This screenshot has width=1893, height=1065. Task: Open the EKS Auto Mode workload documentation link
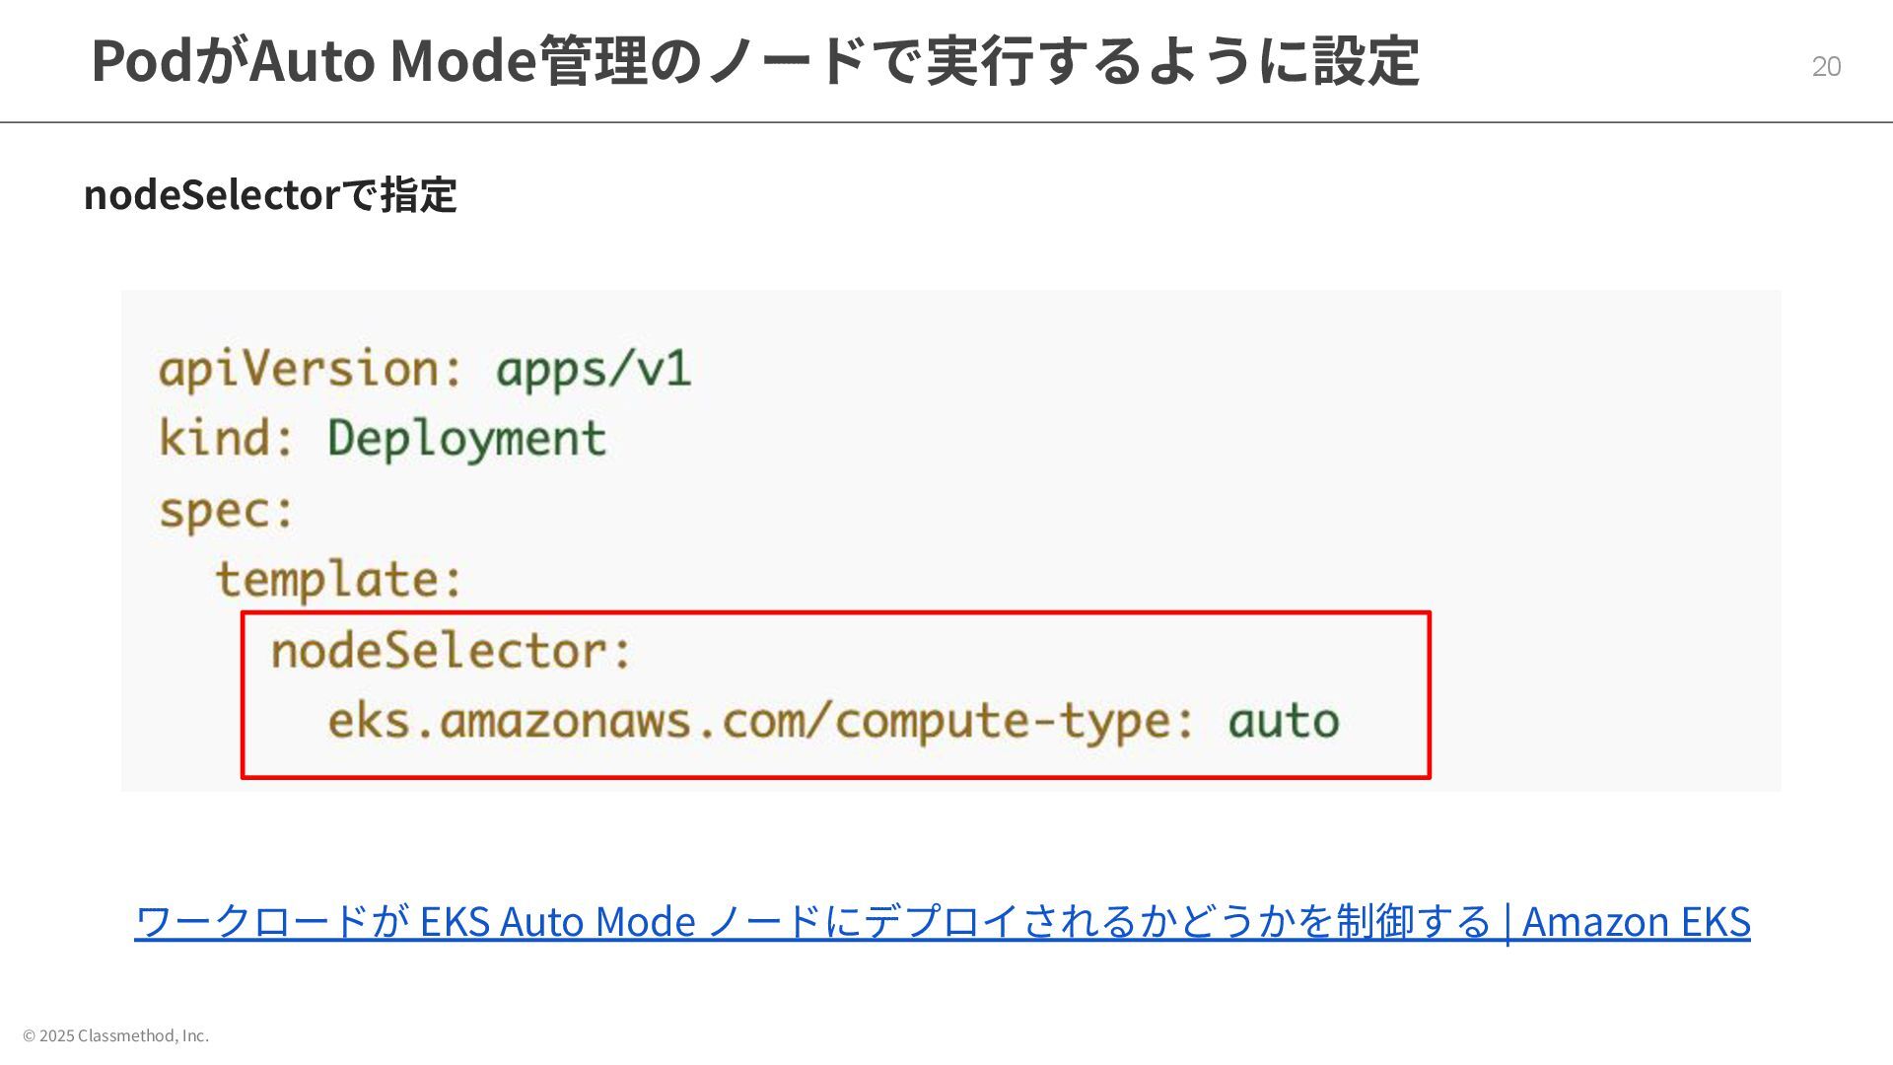tap(942, 921)
